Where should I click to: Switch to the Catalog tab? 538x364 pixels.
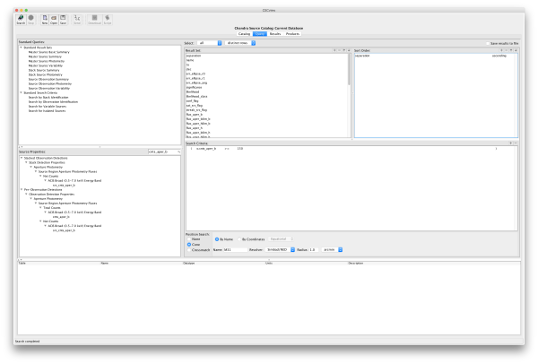click(x=243, y=33)
